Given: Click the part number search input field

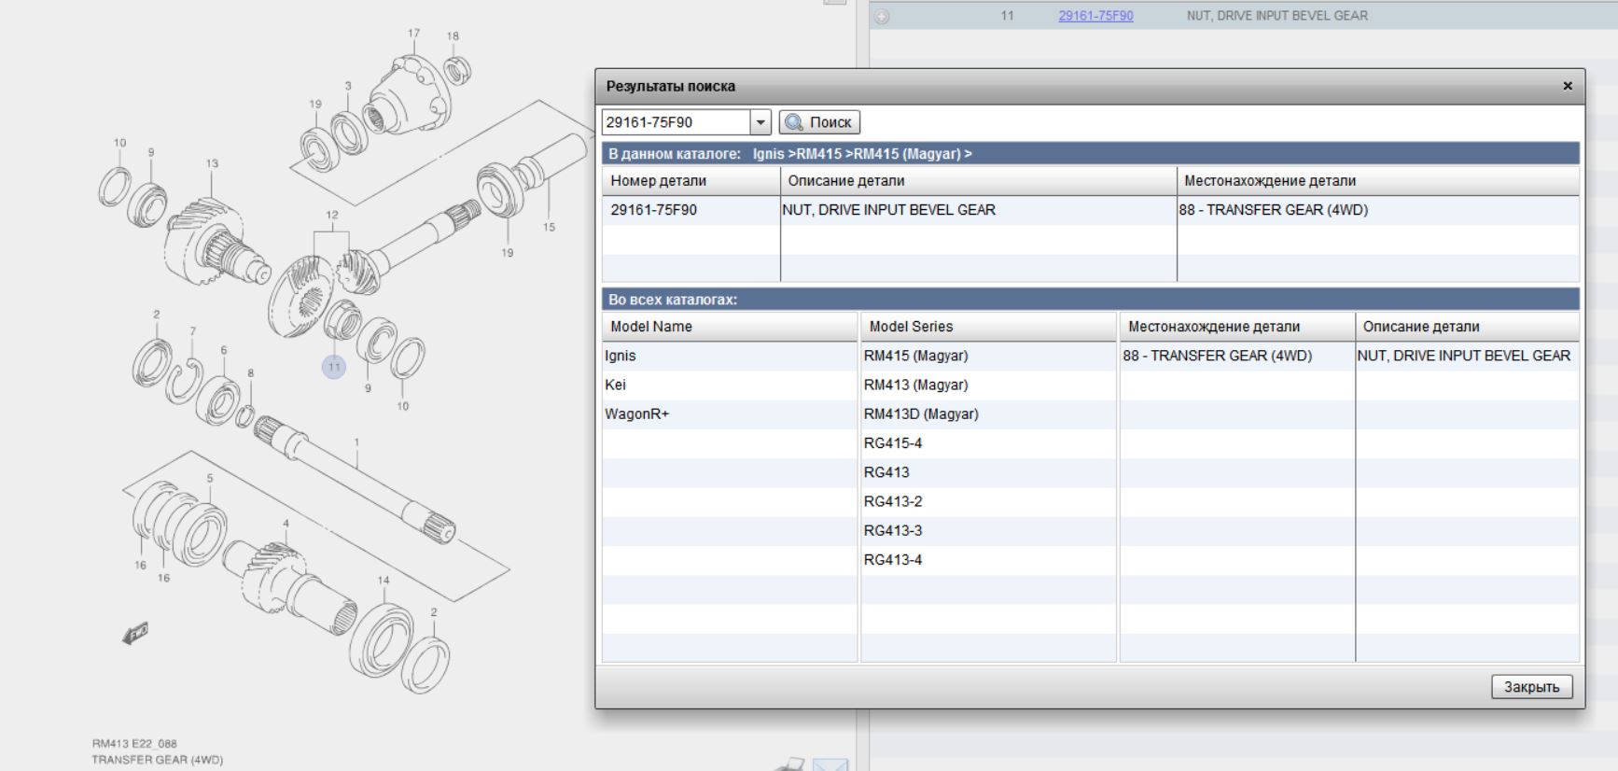Looking at the screenshot, I should (x=676, y=122).
